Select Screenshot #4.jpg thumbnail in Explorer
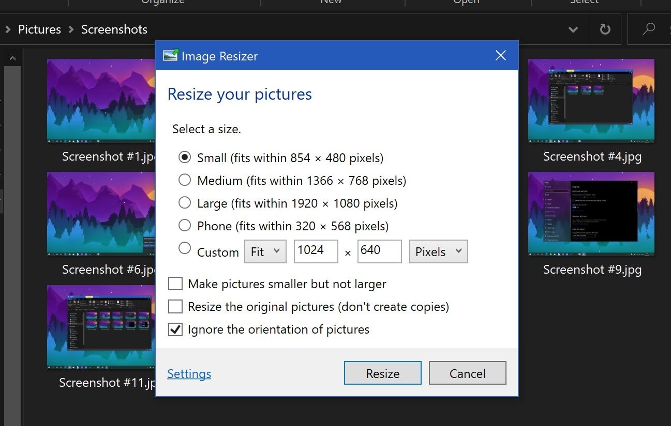The image size is (671, 426). pyautogui.click(x=591, y=101)
